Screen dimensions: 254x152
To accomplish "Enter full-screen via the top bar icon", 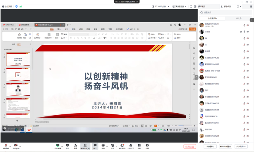I will tap(191, 6).
